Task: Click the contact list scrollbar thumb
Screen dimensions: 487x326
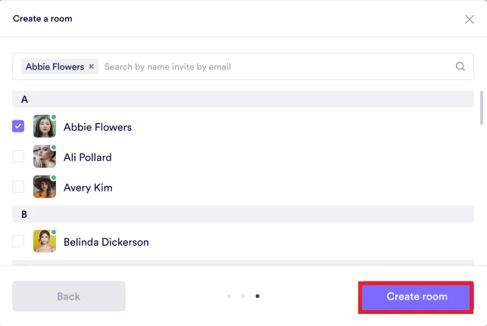Action: pyautogui.click(x=482, y=107)
